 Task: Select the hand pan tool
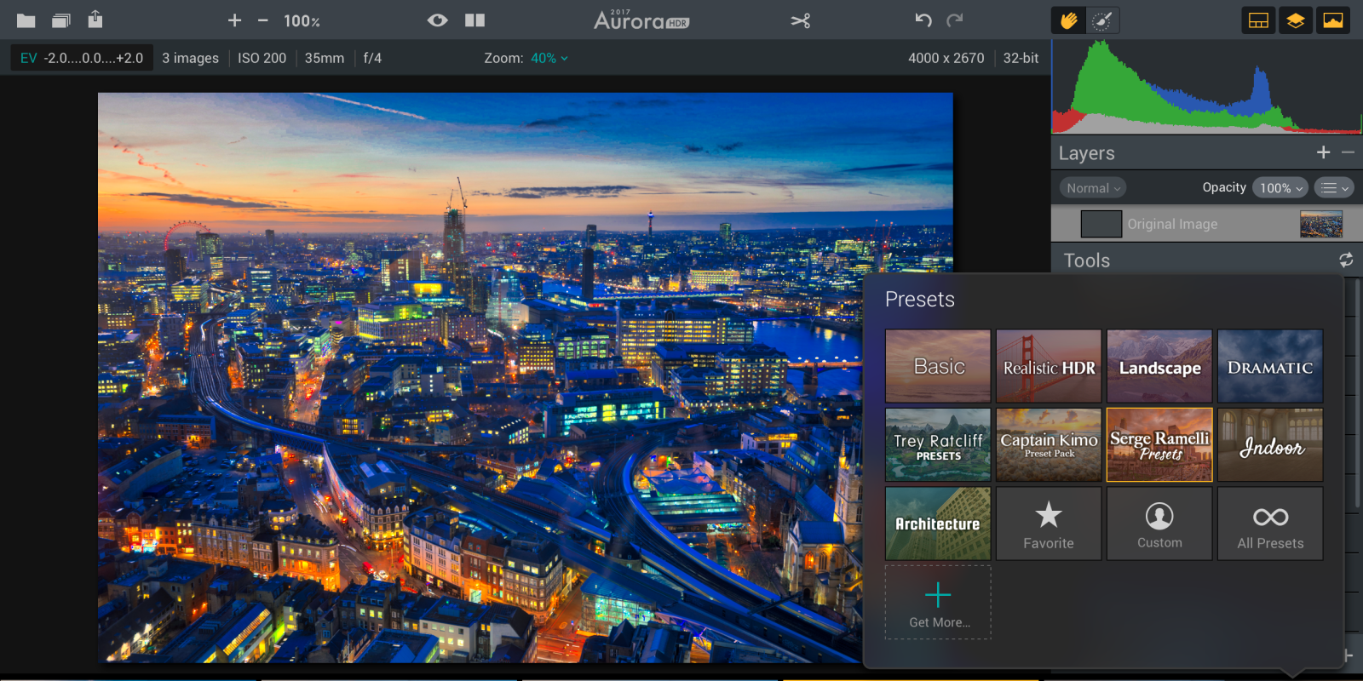coord(1069,20)
